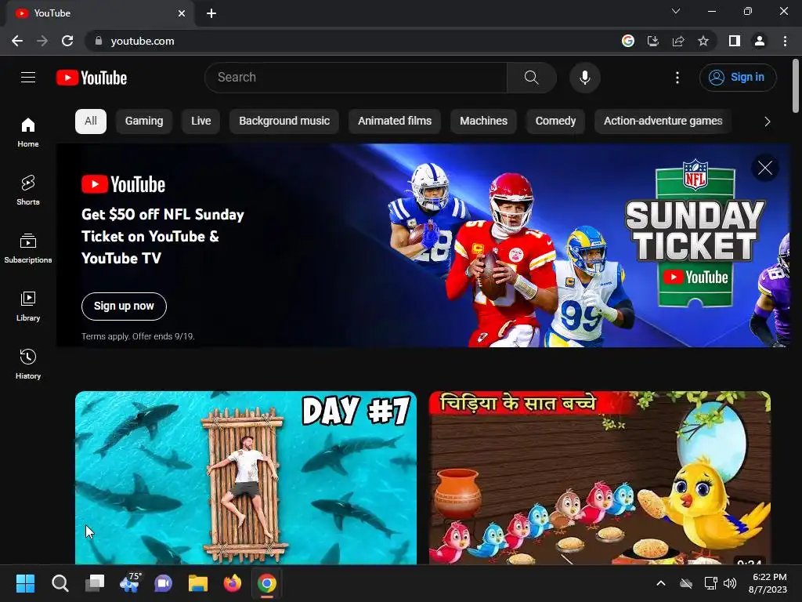Open Chat app on taskbar
Image resolution: width=802 pixels, height=602 pixels.
pos(164,583)
